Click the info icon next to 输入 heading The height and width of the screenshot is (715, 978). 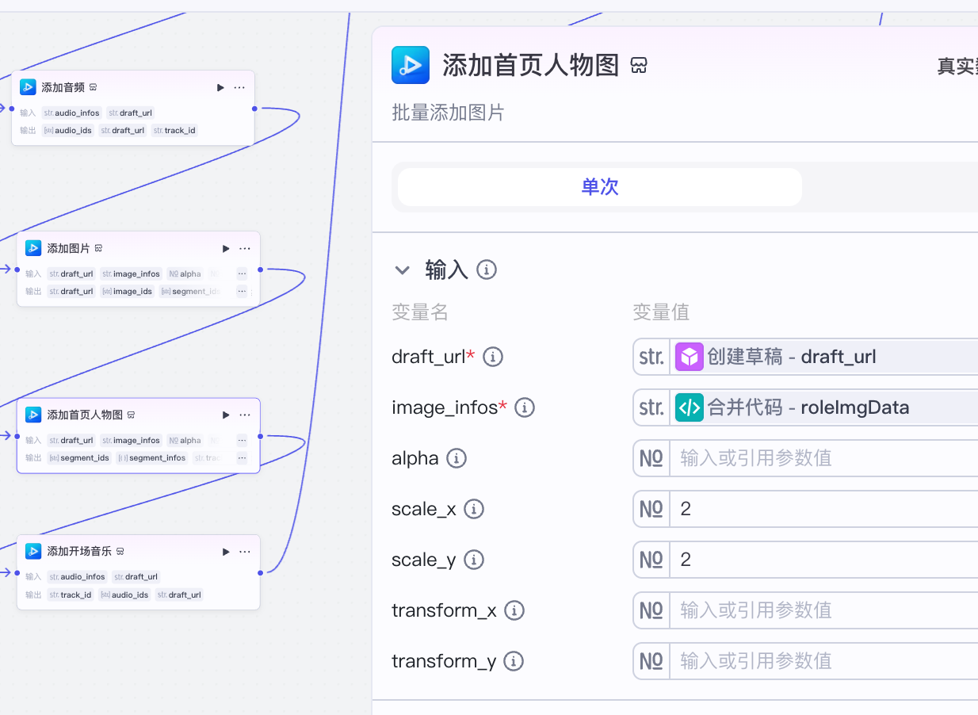point(487,270)
